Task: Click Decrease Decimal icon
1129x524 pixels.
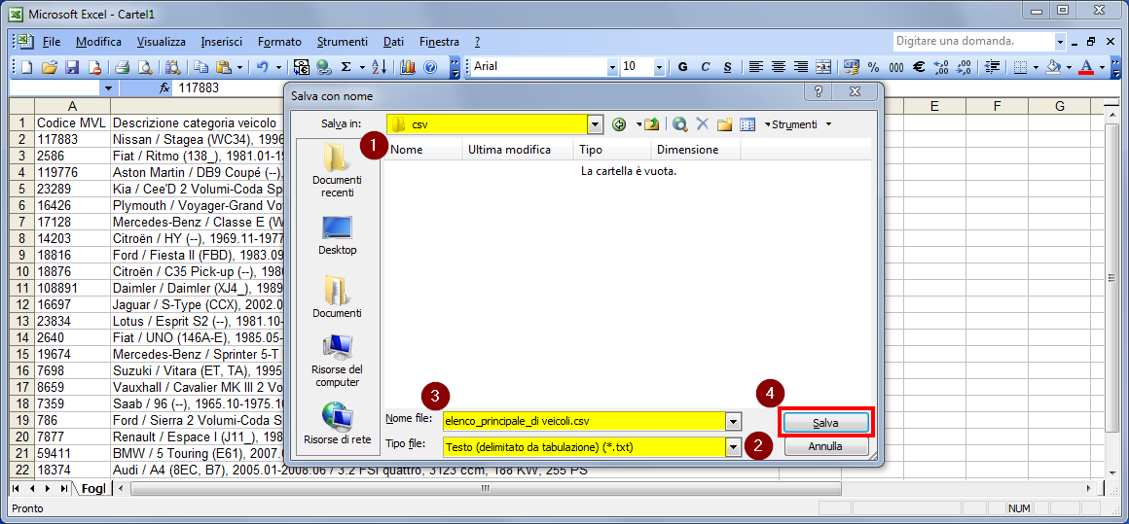Action: click(x=965, y=67)
